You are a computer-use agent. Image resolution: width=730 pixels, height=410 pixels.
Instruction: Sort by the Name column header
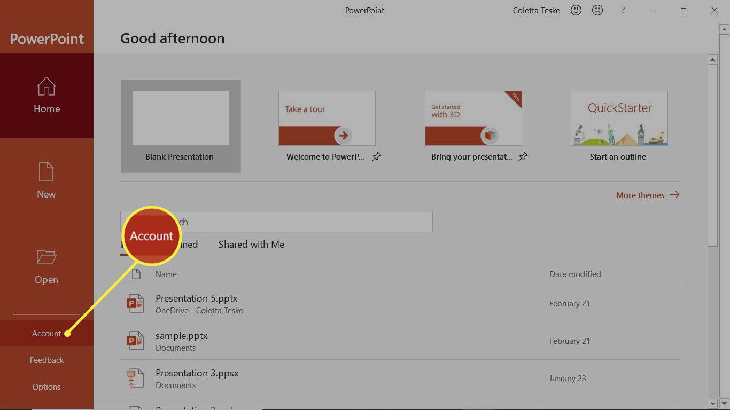pyautogui.click(x=166, y=274)
